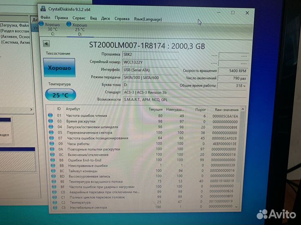
Task: Click the power-on hours value 318 ч
Action: [x=232, y=86]
